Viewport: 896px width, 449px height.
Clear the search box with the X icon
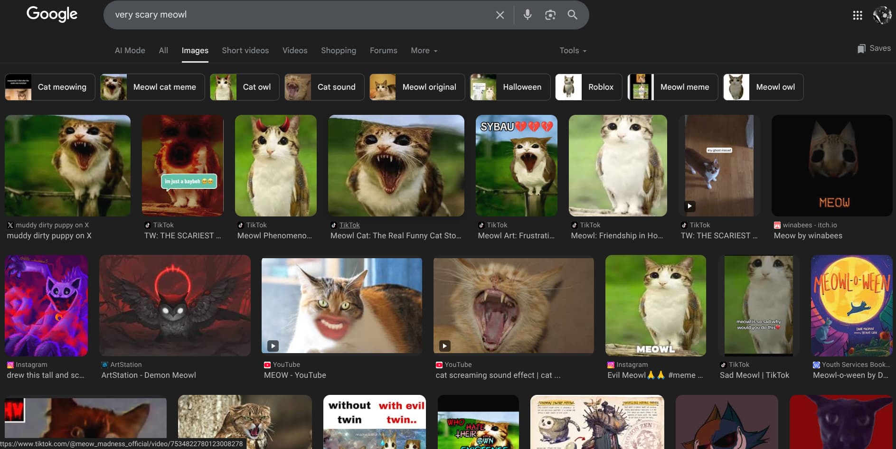pyautogui.click(x=500, y=15)
